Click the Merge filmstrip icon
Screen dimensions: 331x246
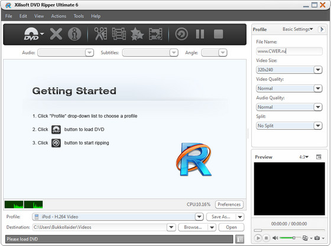coord(155,34)
